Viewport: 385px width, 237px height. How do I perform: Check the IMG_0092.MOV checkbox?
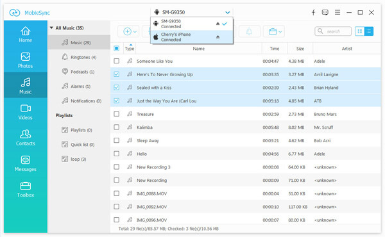(x=116, y=207)
